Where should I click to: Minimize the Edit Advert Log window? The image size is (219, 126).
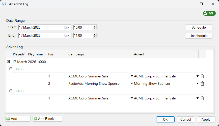[190, 4]
